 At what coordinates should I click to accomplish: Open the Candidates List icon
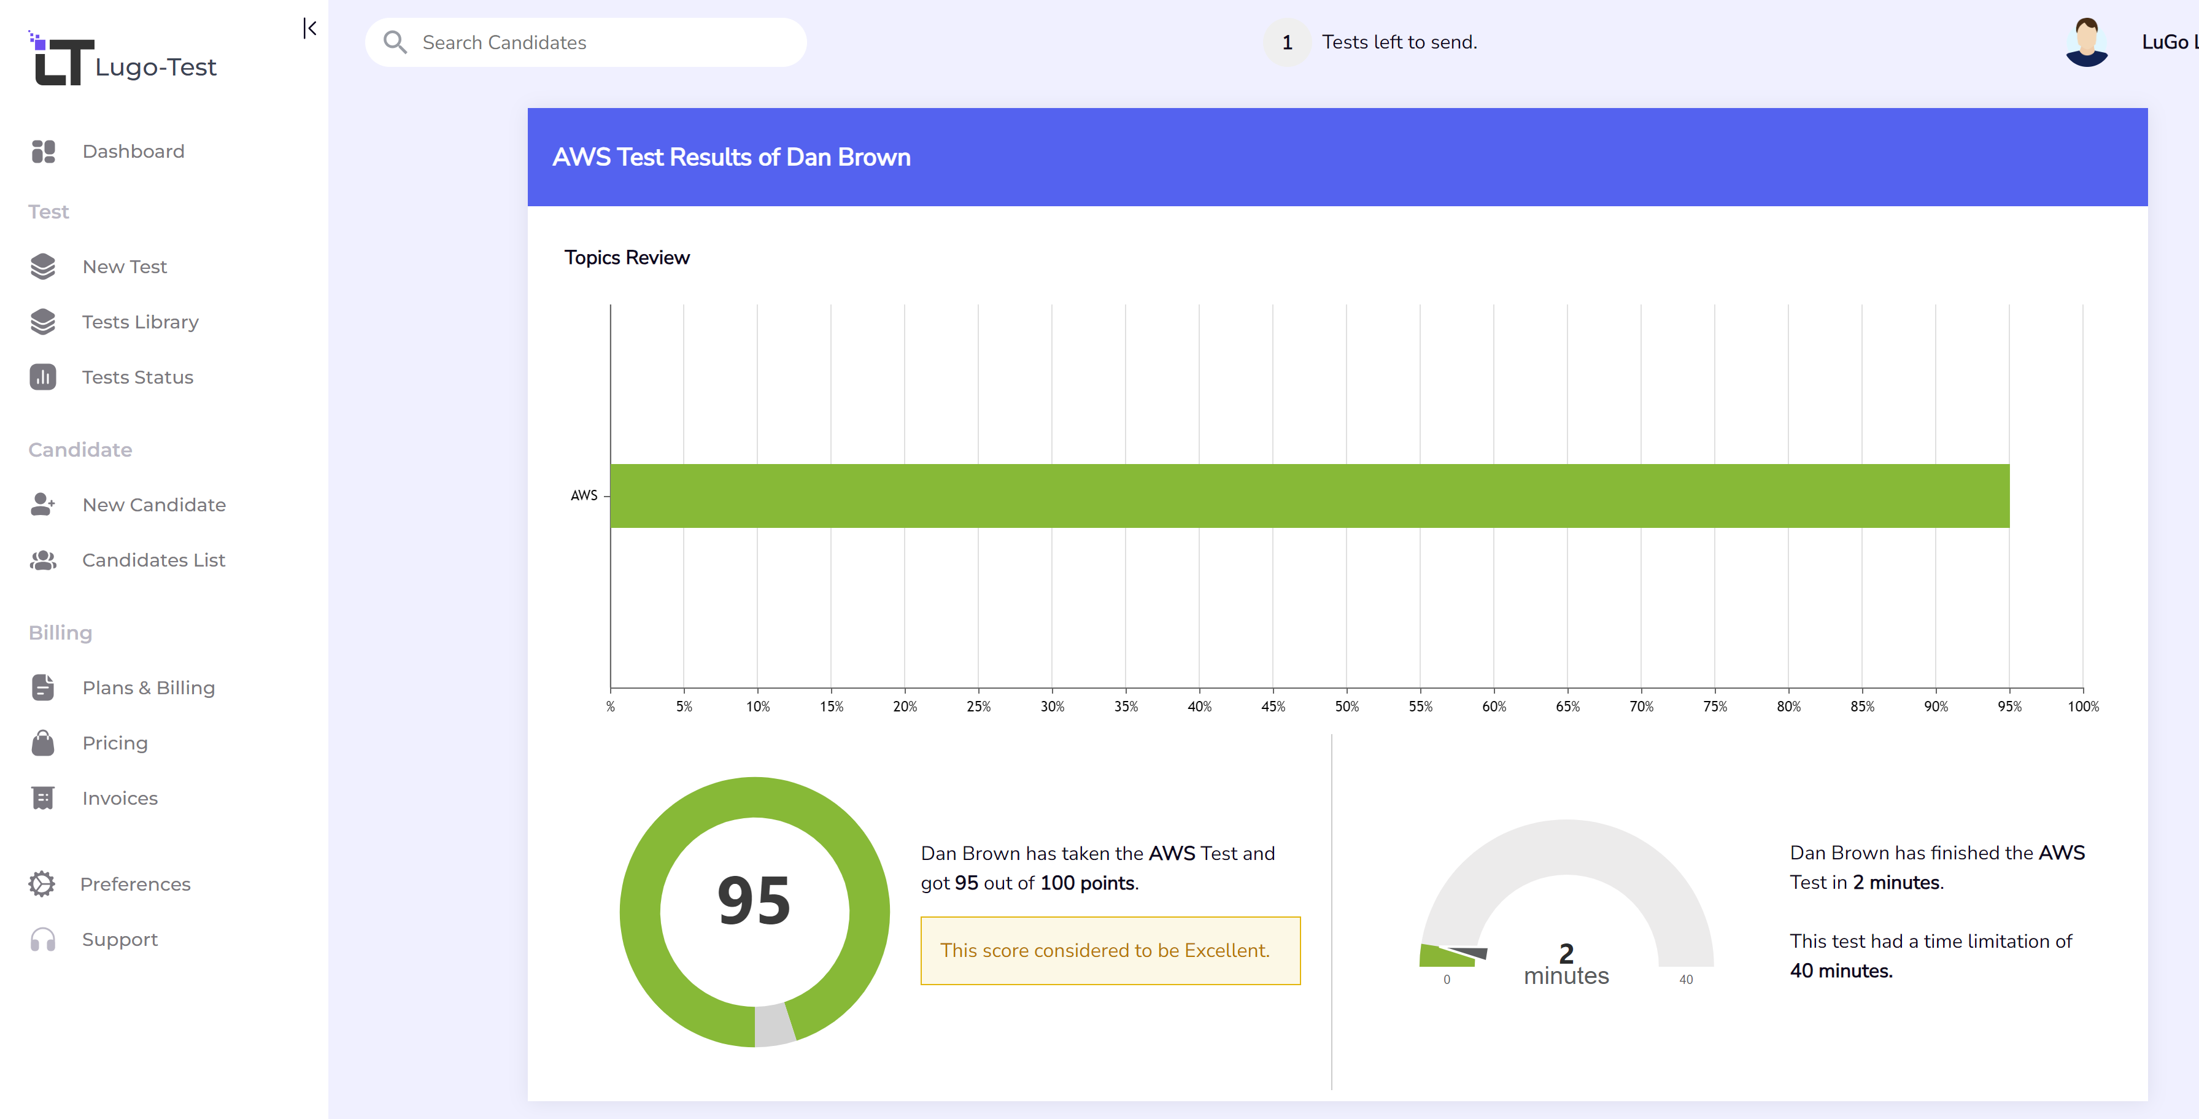point(44,560)
